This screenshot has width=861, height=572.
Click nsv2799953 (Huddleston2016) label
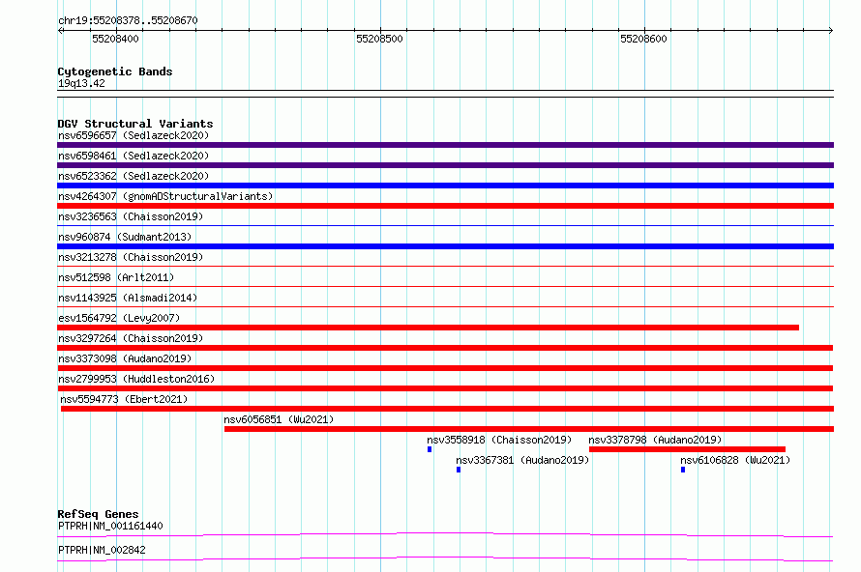[136, 379]
